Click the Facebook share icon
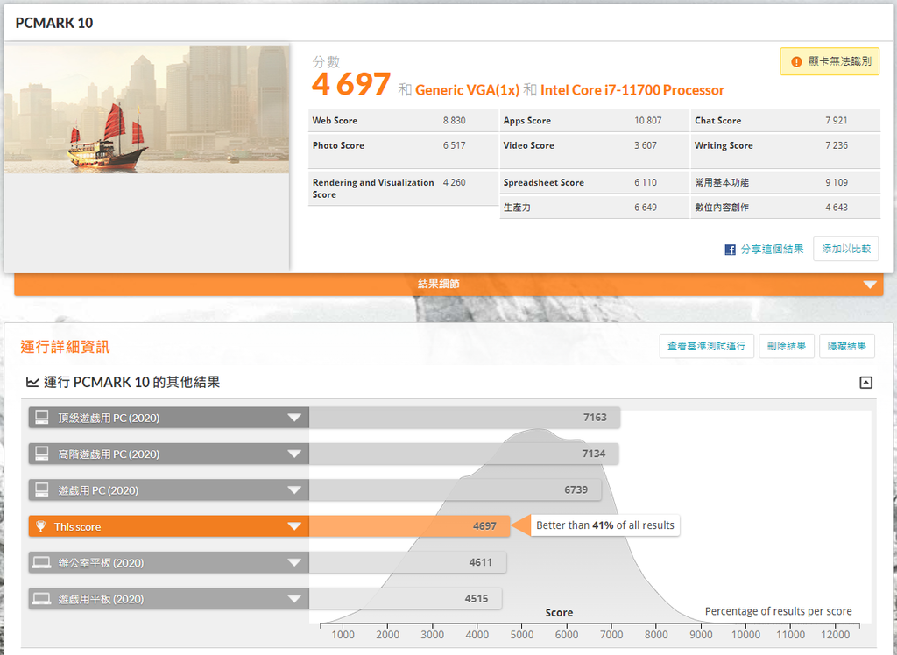The image size is (897, 655). (730, 250)
